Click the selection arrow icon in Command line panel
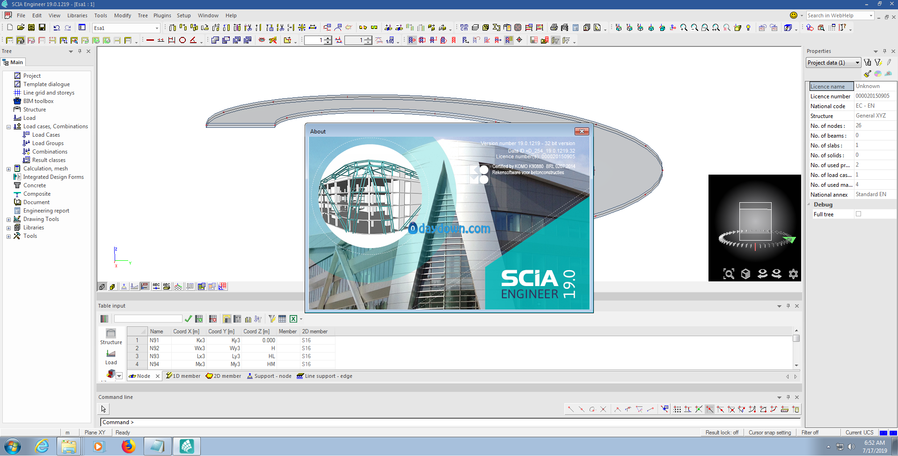Viewport: 898px width, 456px height. coord(103,409)
